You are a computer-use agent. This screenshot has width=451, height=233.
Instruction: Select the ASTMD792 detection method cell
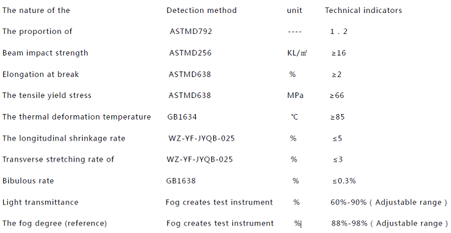click(191, 31)
